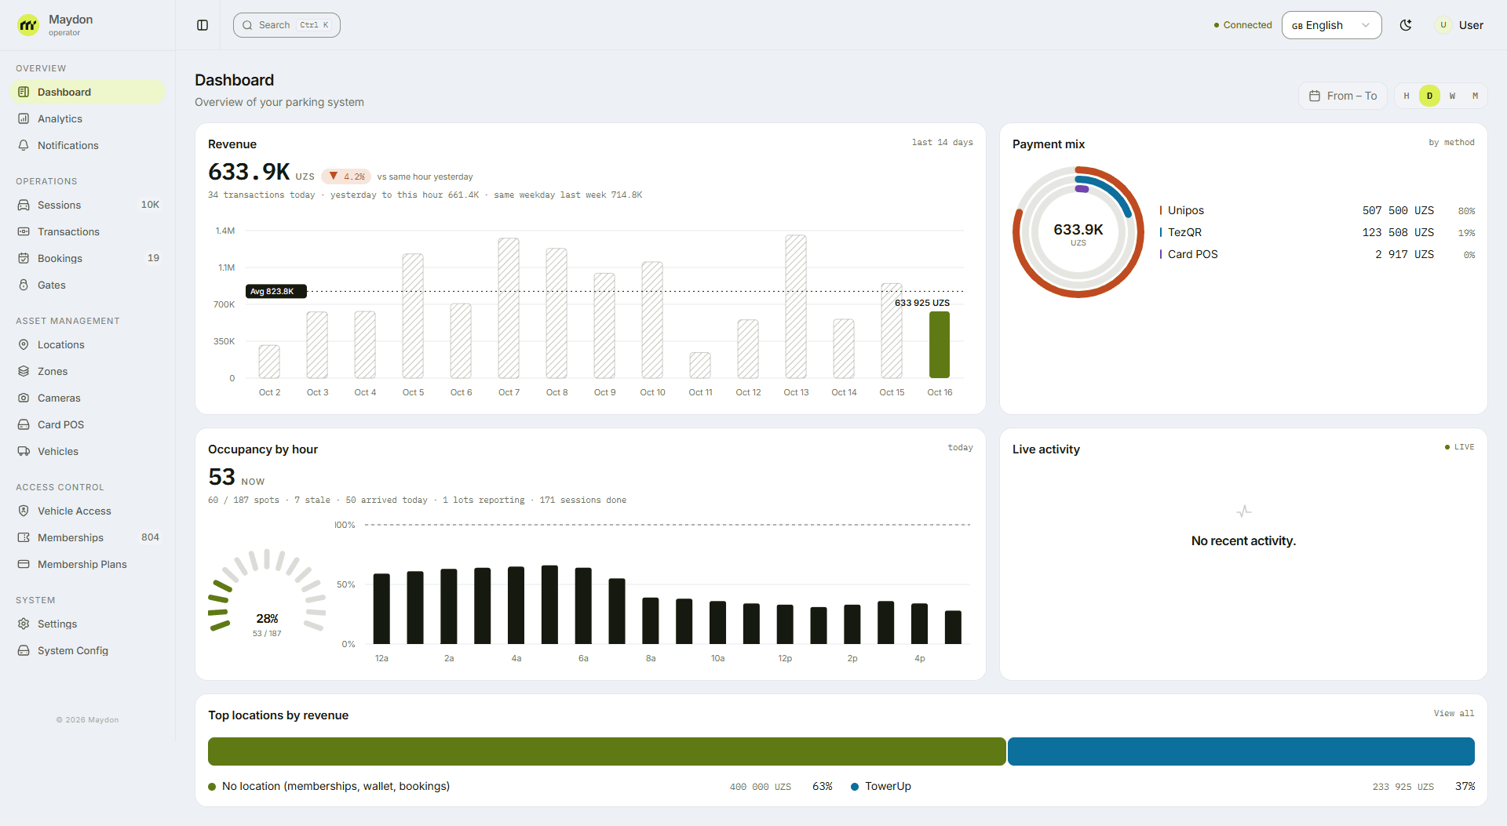
Task: Click the 4.2% revenue change badge
Action: tap(346, 176)
